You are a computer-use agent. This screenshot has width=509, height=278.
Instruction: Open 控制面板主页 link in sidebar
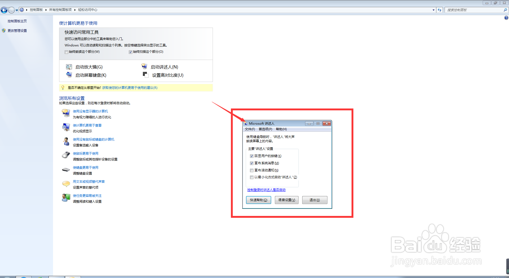click(17, 21)
